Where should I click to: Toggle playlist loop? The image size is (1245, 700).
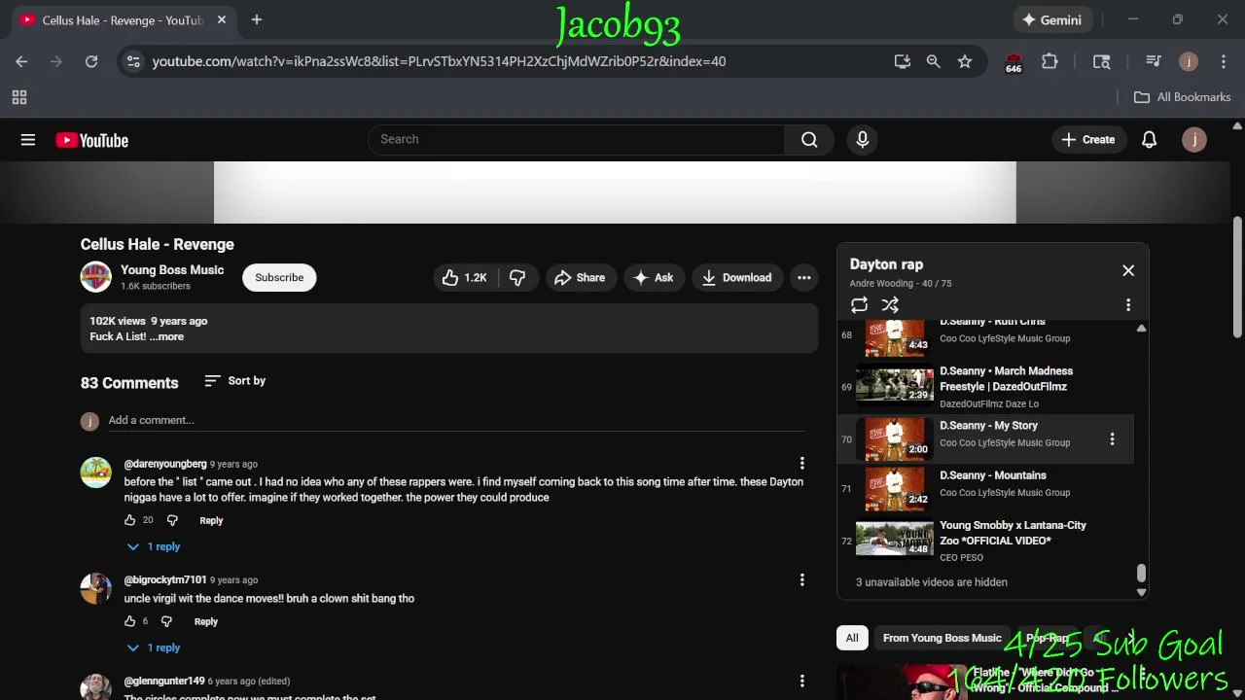(x=859, y=305)
